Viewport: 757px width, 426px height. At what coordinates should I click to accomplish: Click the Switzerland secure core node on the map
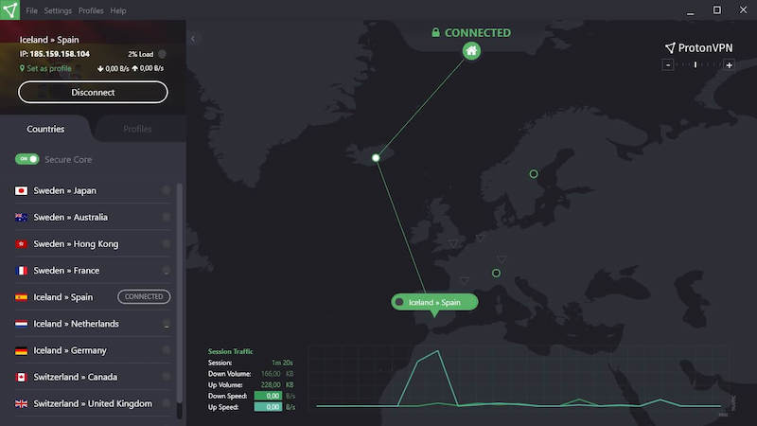tap(496, 273)
